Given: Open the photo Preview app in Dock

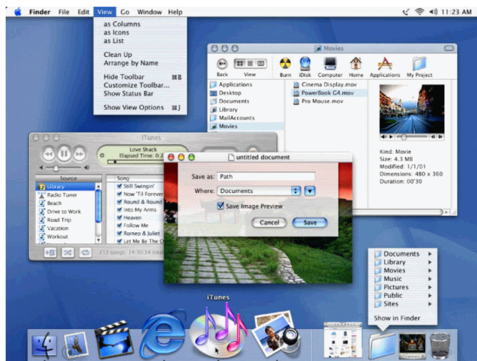Looking at the screenshot, I should (x=276, y=333).
